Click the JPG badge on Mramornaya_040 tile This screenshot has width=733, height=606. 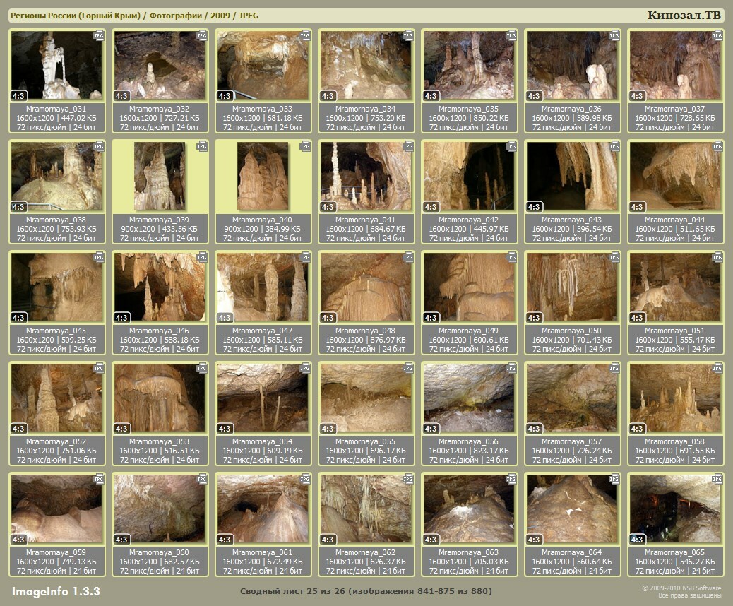click(x=305, y=145)
